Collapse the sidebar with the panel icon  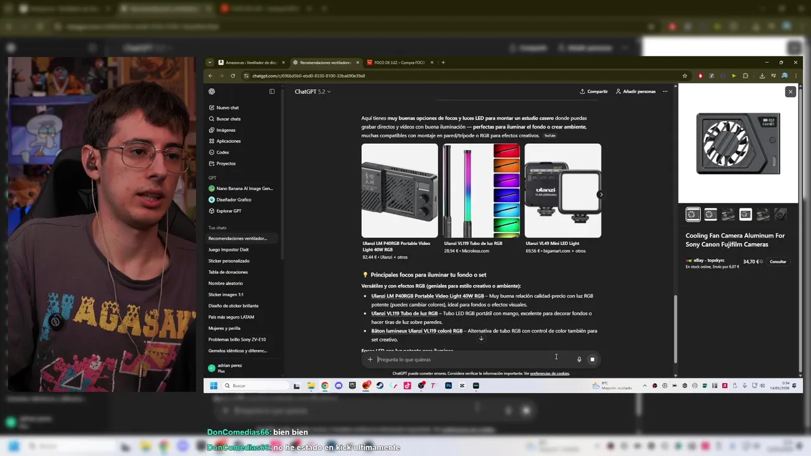[272, 91]
